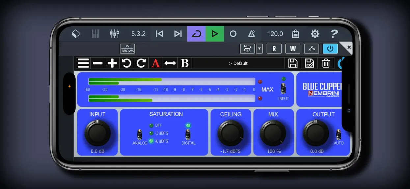This screenshot has width=410, height=189.
Task: Open the plugin hamburger menu
Action: click(83, 63)
